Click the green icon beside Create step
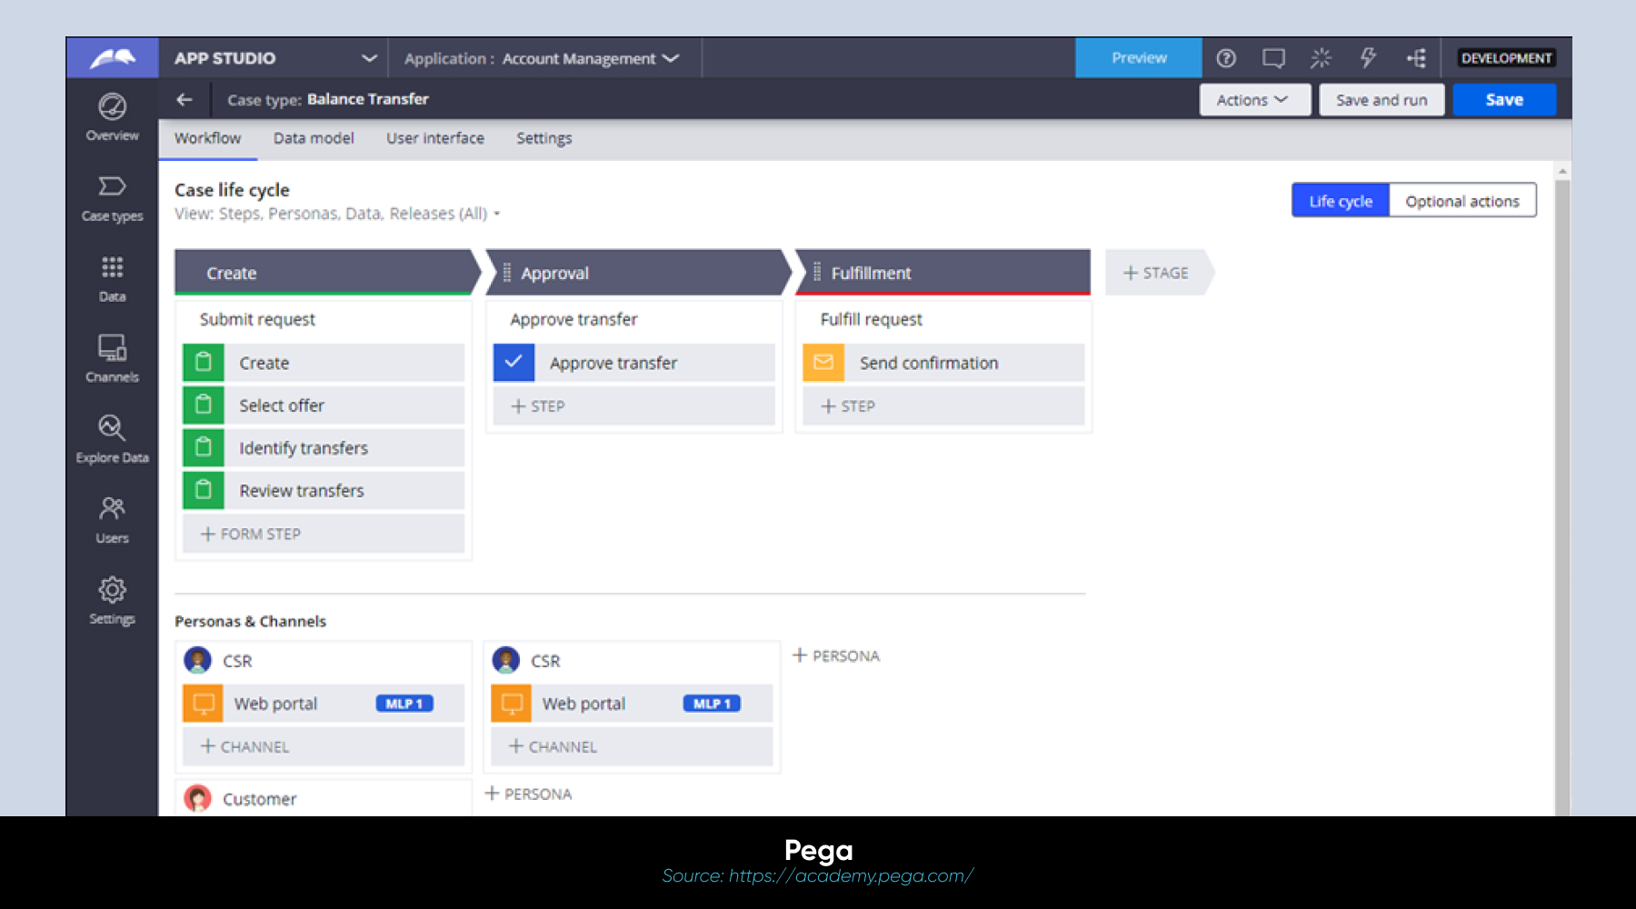This screenshot has width=1636, height=909. point(204,363)
